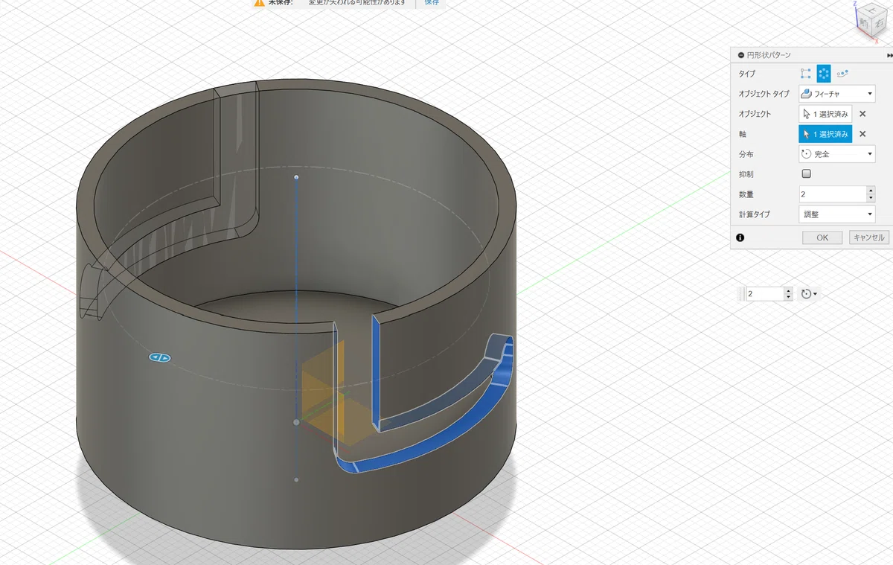Toggle the 抑制 checkbox
Viewport: 893px width, 565px height.
806,173
